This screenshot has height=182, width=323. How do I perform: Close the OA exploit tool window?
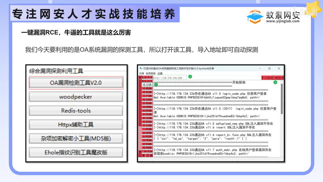coord(279,69)
